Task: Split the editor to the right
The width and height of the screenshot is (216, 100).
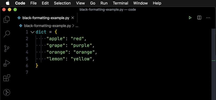Action: tap(199, 18)
